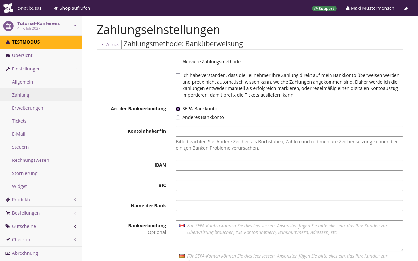The height and width of the screenshot is (261, 418).
Task: Click the Zurück button
Action: point(109,45)
